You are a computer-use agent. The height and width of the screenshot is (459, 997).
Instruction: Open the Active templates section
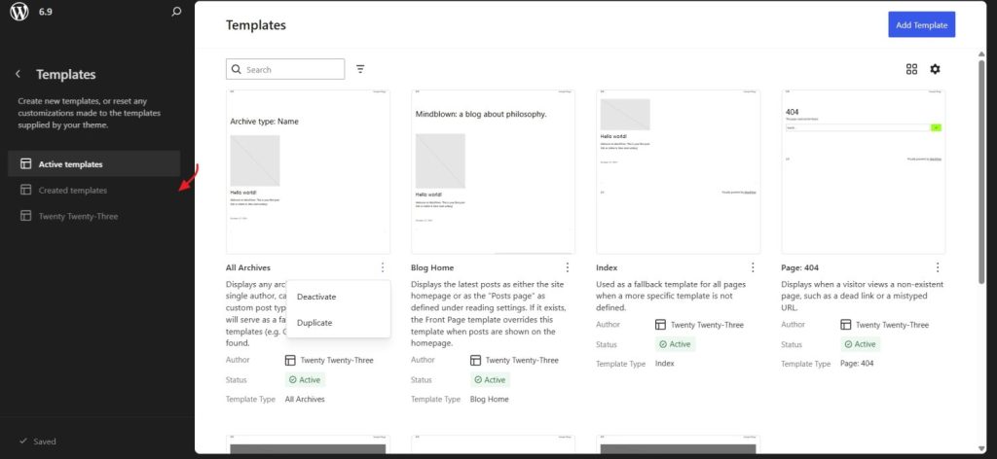94,163
